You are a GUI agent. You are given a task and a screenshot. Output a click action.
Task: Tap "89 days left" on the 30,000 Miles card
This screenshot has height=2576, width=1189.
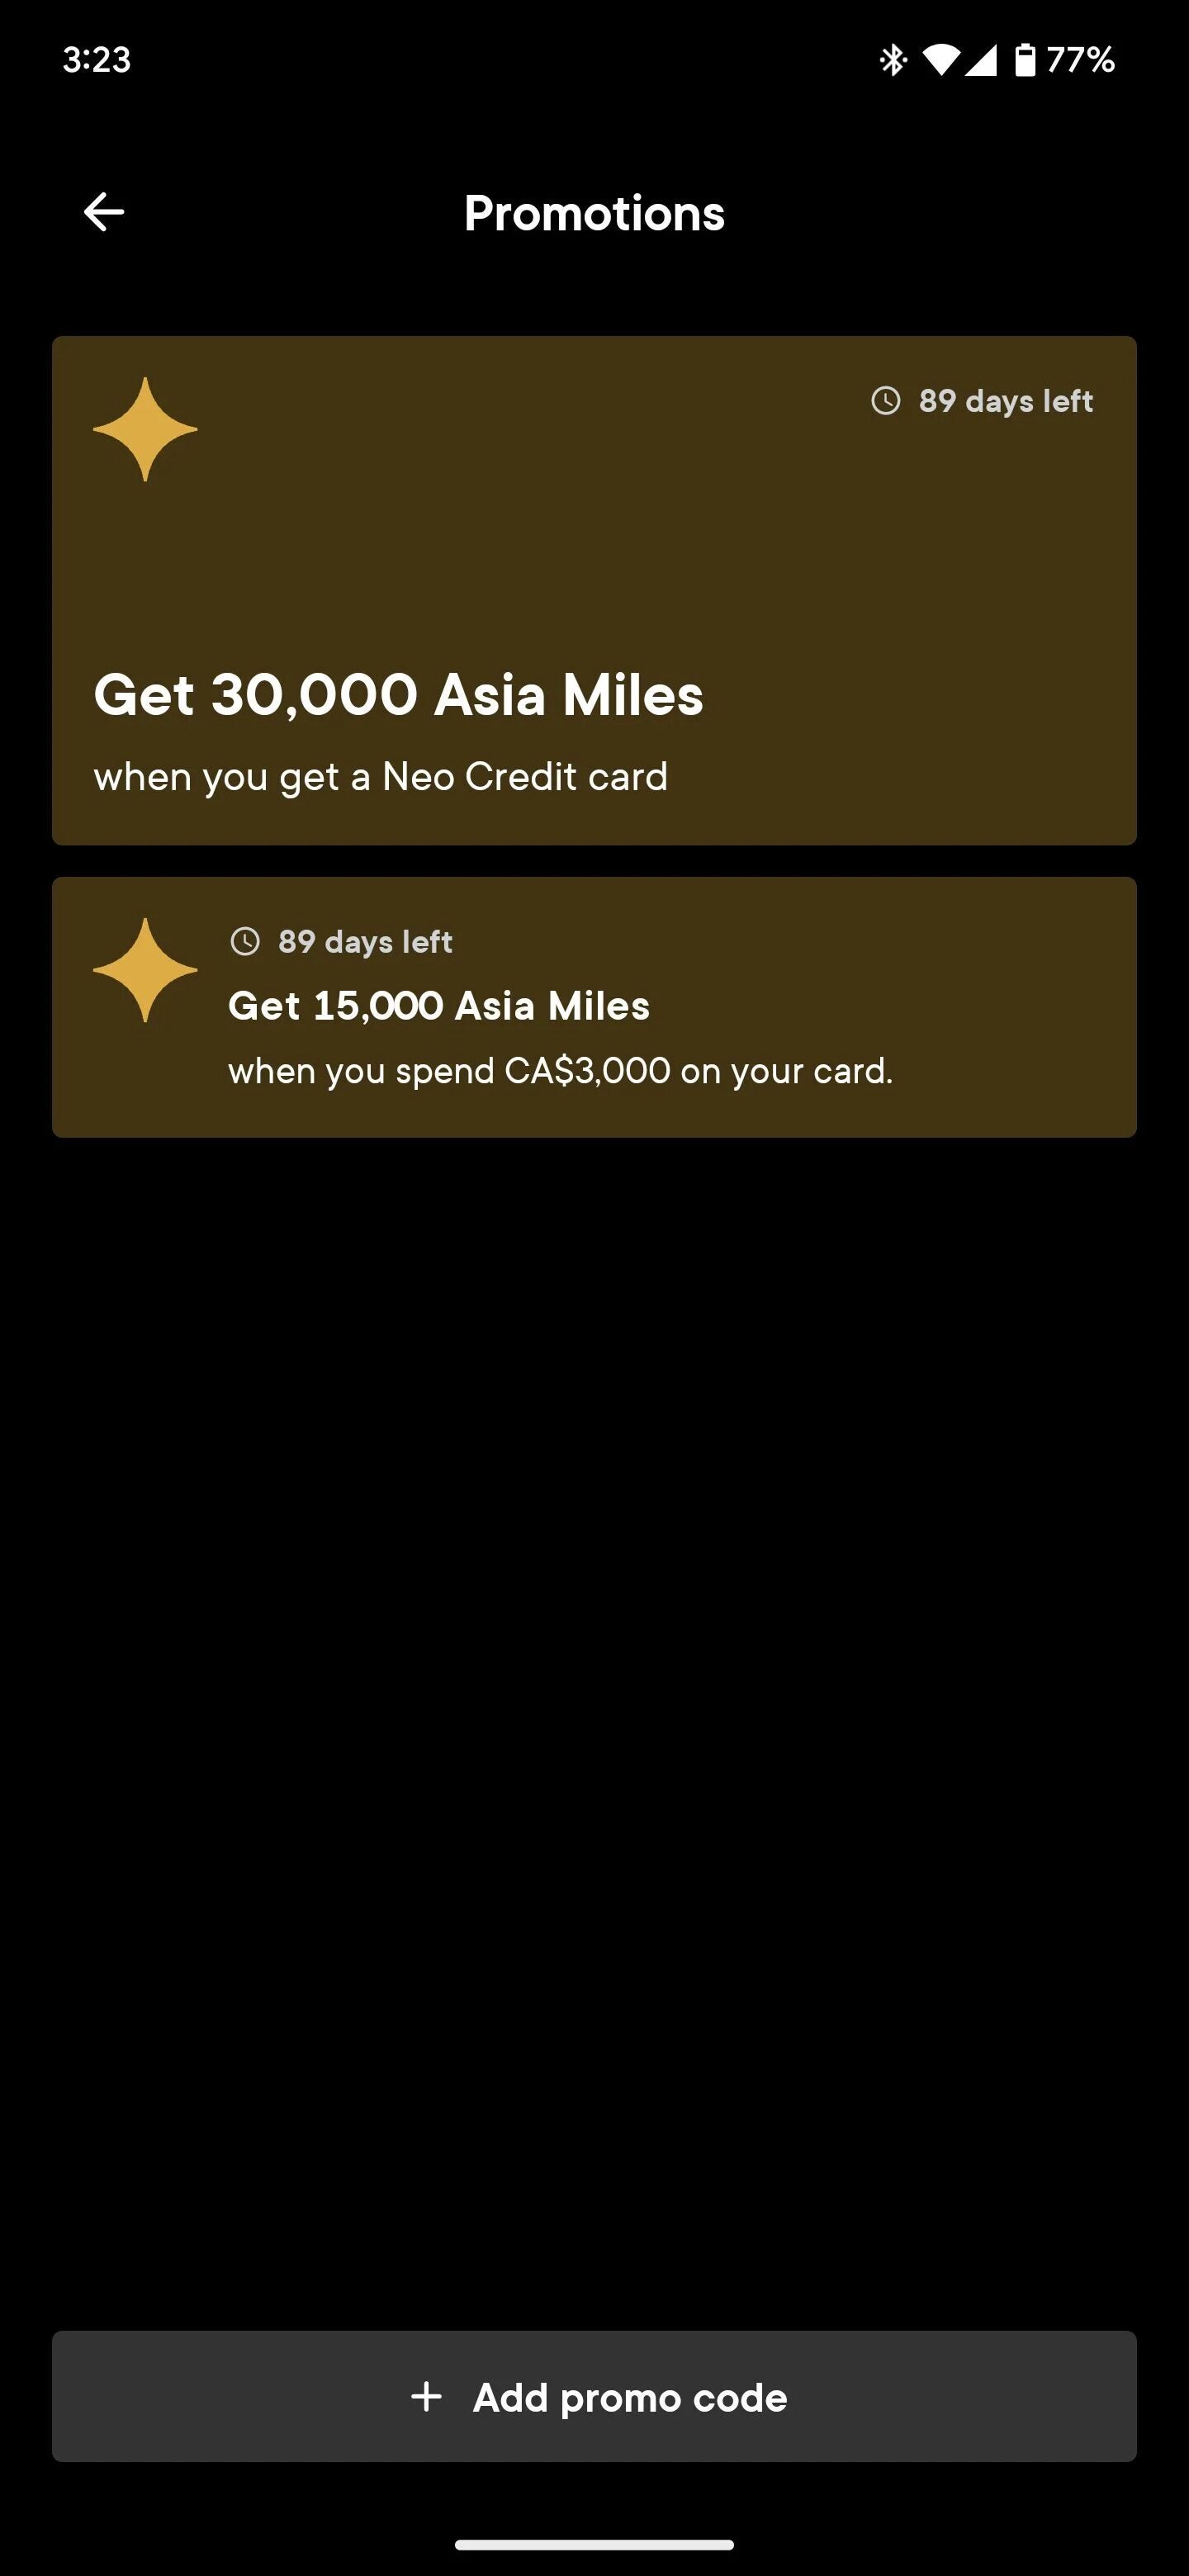1005,401
